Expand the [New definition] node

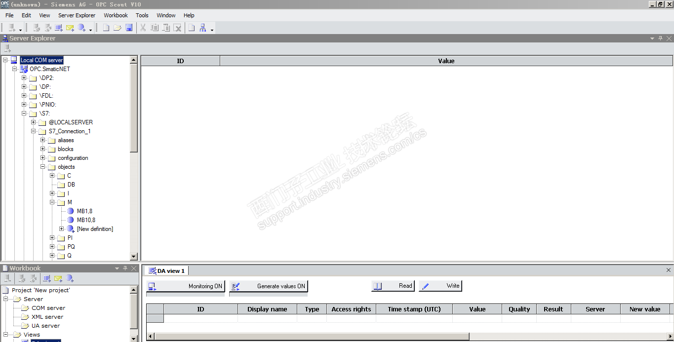click(61, 229)
